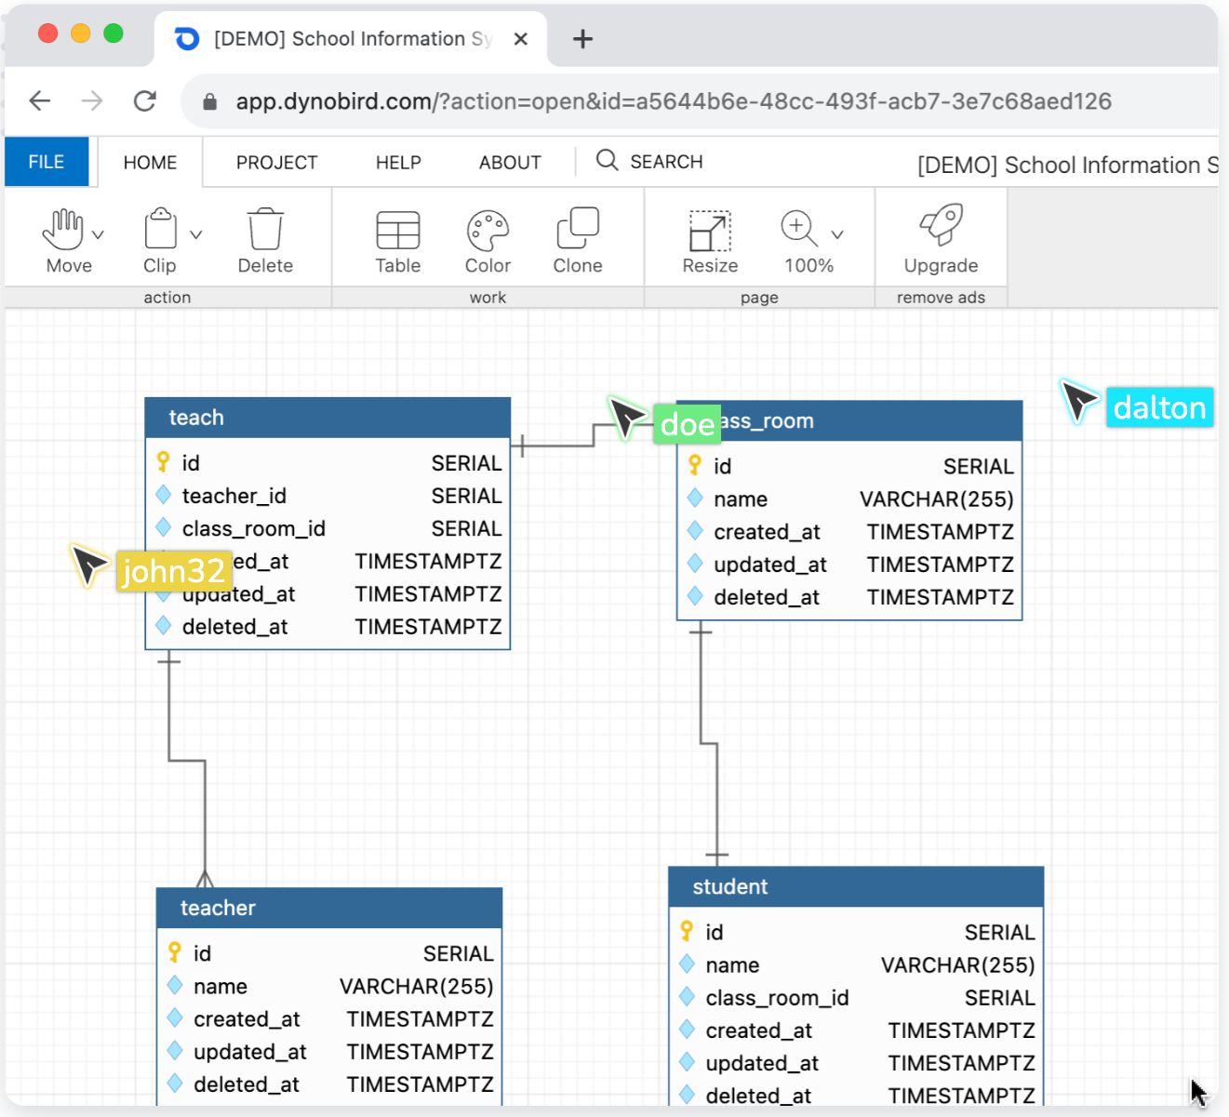Expand the zoom level dropdown
The height and width of the screenshot is (1117, 1229).
[x=836, y=235]
